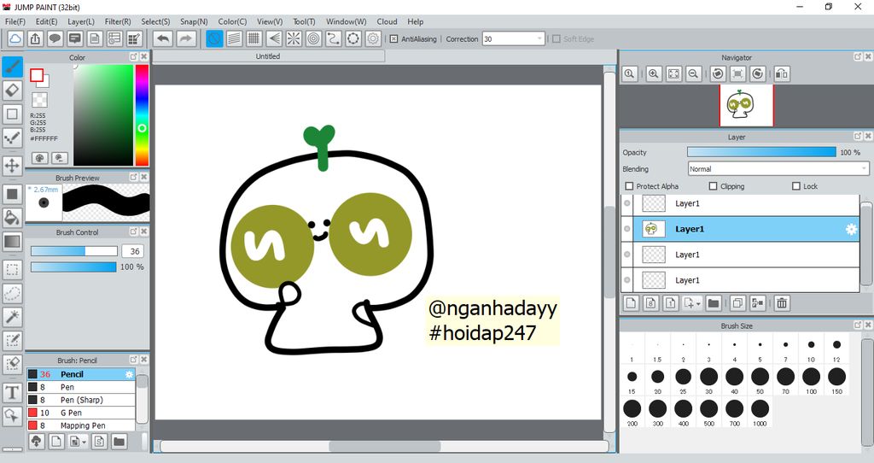This screenshot has width=874, height=463.
Task: Open the Pencil brush settings gear
Action: pyautogui.click(x=130, y=374)
